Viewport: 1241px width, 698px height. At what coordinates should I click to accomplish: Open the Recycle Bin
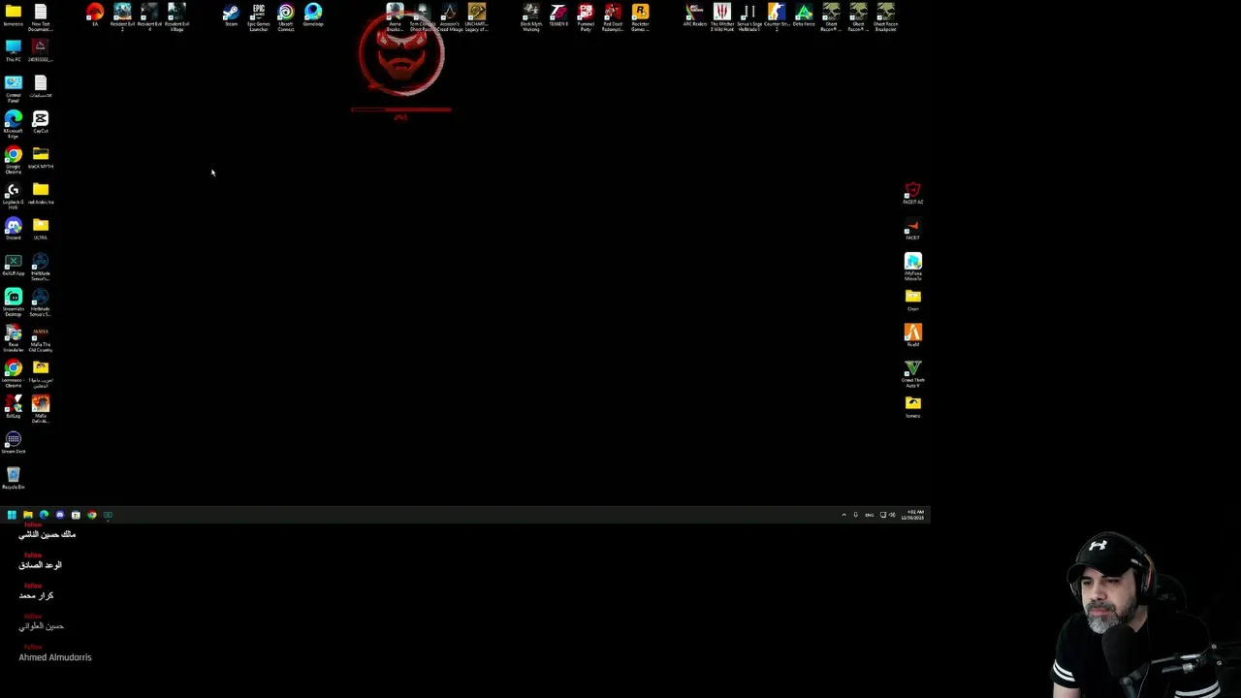point(13,478)
